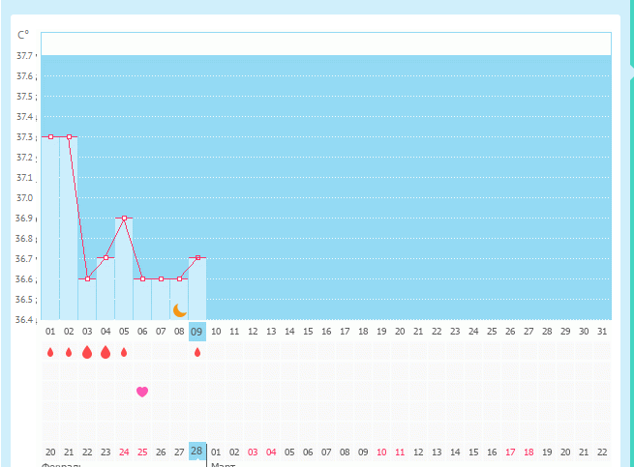Select cycle day 15 on the top axis
This screenshot has width=634, height=467.
click(x=308, y=331)
